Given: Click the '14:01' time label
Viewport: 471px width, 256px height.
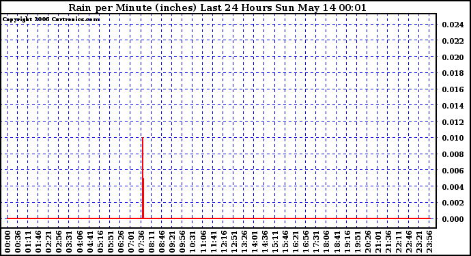Looking at the screenshot, I should 255,242.
